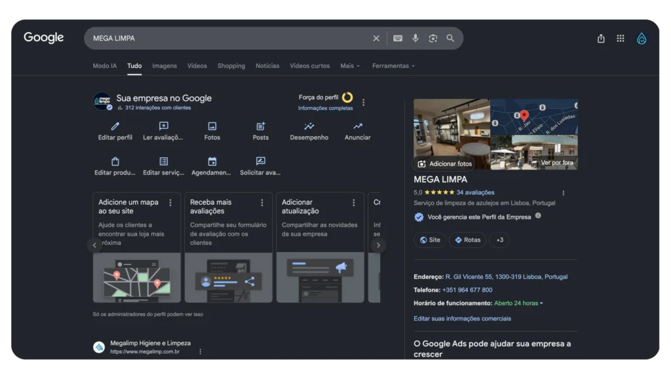Start voice search with microphone icon

pyautogui.click(x=415, y=38)
